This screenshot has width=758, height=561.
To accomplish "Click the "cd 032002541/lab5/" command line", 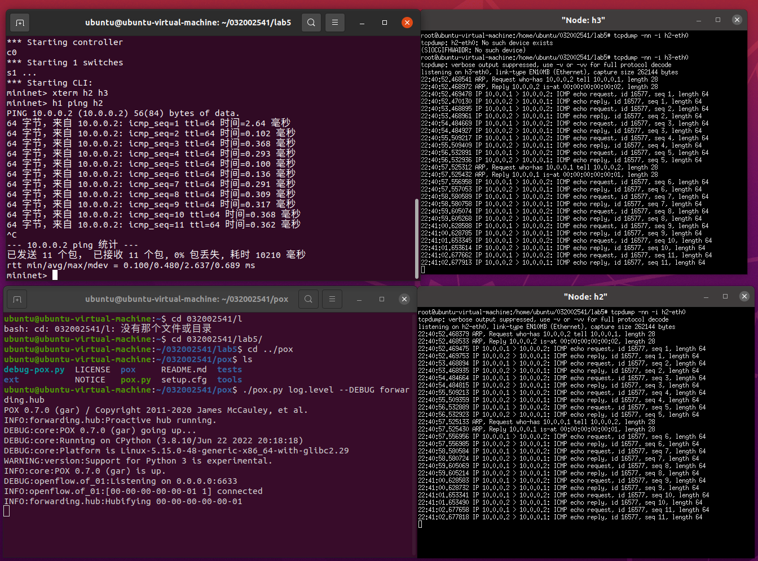I will pyautogui.click(x=133, y=339).
